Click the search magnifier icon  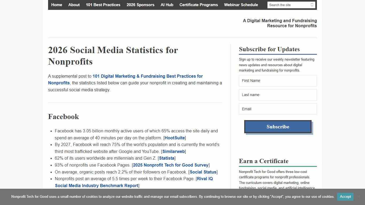click(x=312, y=5)
